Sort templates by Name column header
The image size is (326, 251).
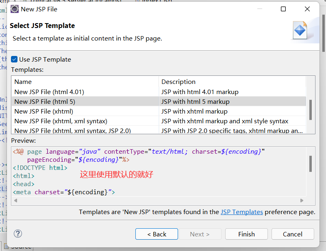click(x=23, y=82)
